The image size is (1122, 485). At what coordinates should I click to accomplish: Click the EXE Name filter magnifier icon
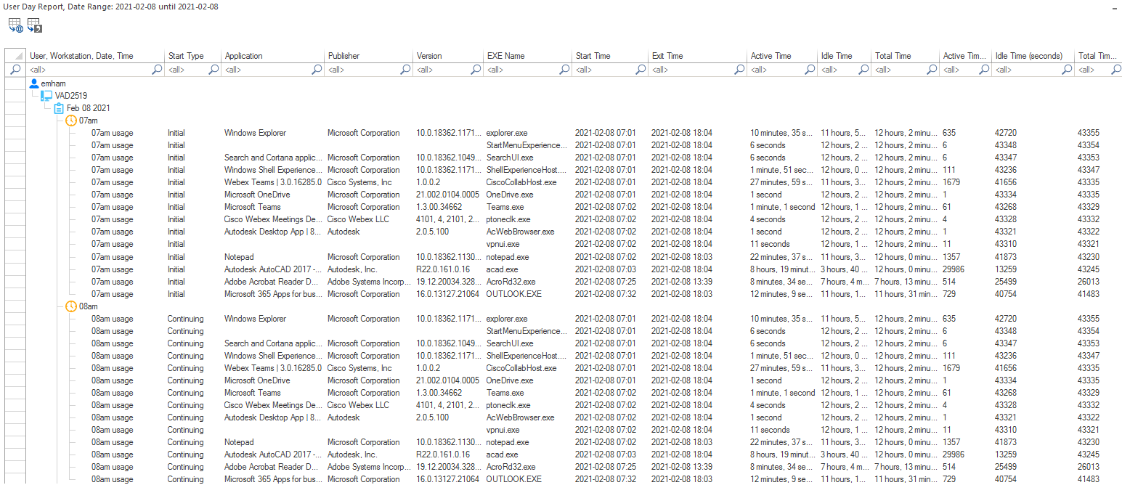(x=564, y=70)
